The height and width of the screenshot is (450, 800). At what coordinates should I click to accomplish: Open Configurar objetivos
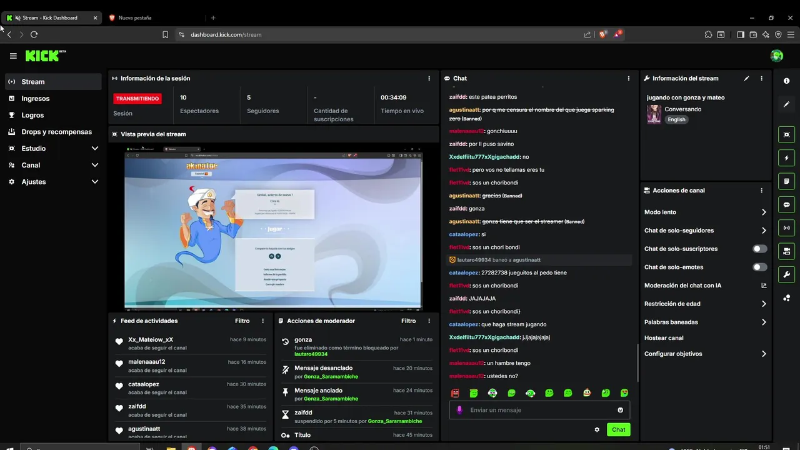[x=706, y=354]
